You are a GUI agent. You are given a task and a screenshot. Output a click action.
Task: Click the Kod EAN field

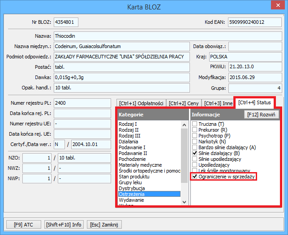coord(255,22)
